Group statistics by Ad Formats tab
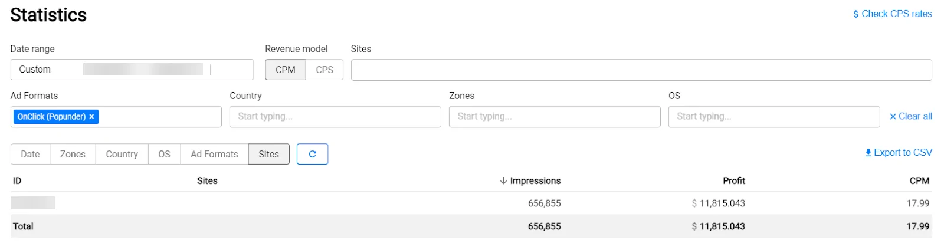Image resolution: width=944 pixels, height=243 pixels. pyautogui.click(x=215, y=154)
